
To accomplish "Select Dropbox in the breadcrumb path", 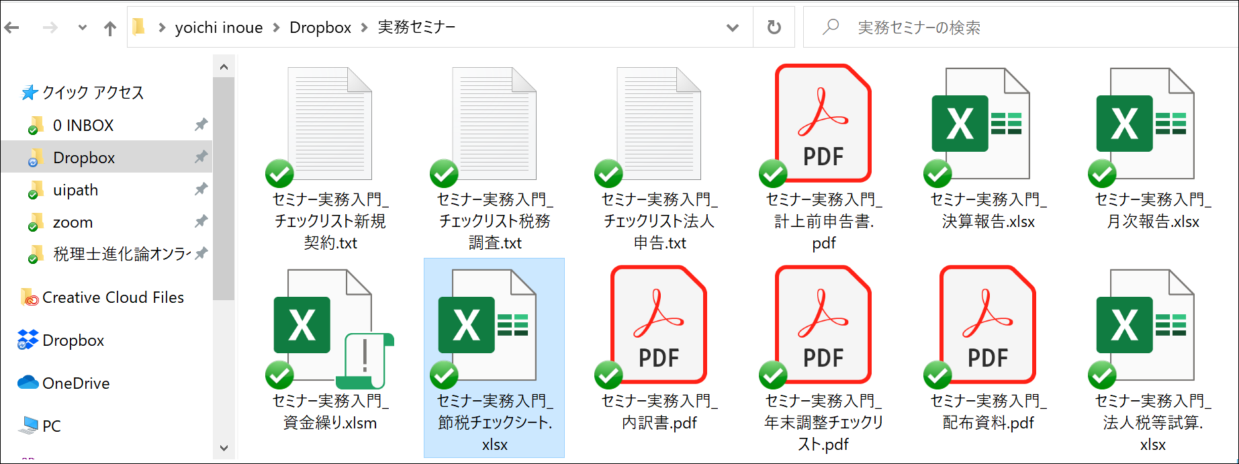I will [x=320, y=28].
